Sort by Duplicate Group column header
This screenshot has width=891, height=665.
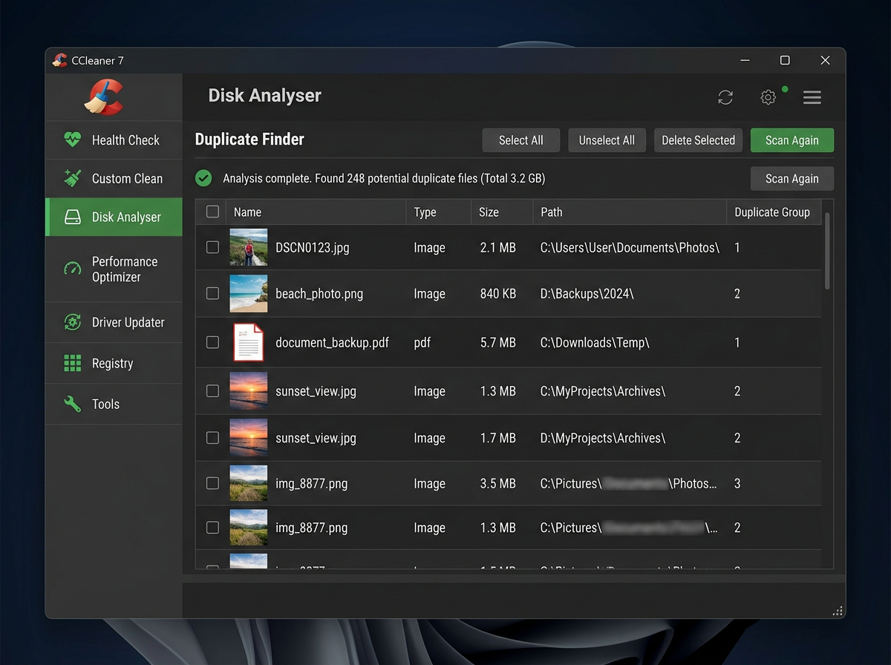click(774, 212)
